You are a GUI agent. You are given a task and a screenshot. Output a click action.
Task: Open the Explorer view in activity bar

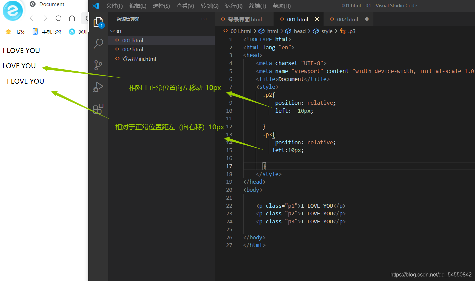(98, 22)
